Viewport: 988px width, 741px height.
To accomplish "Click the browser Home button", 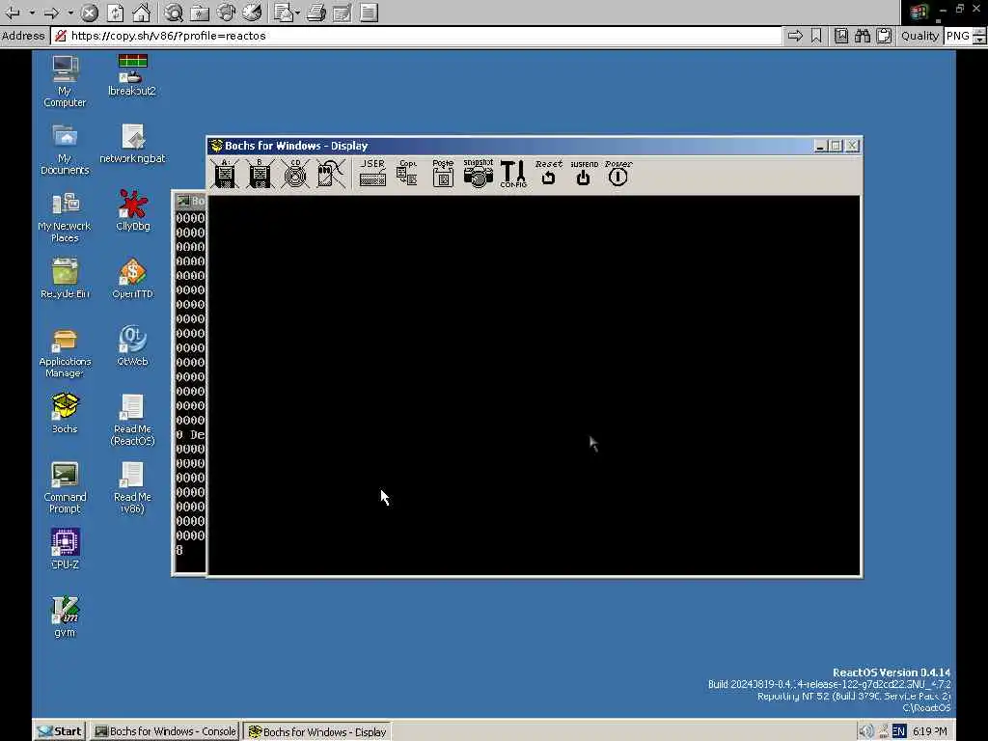I will point(141,13).
